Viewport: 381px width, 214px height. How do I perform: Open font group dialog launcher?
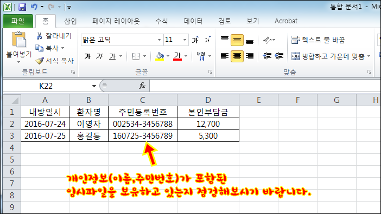pos(211,72)
